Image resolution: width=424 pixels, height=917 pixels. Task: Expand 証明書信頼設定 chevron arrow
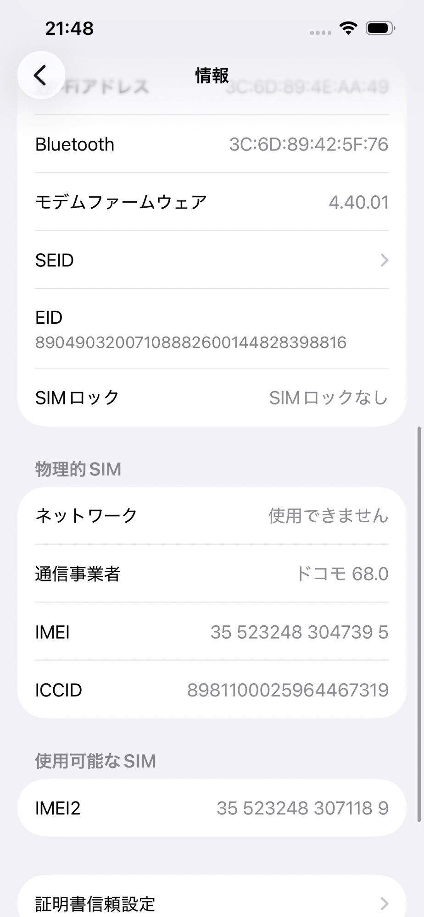[x=384, y=904]
